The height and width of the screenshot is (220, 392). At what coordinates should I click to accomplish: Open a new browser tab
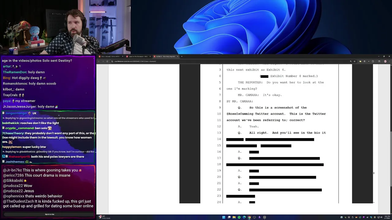coord(182,56)
